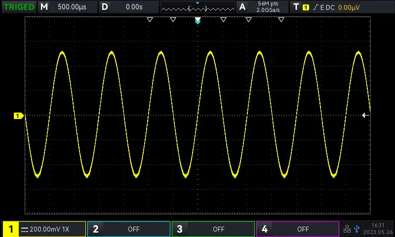Screen dimensions: 395x237
Task: Click the leftmost white triangle marker at top
Action: (x=150, y=20)
